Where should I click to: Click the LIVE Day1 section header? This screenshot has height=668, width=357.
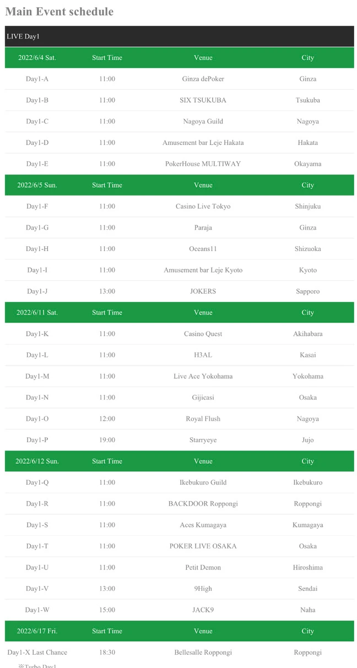[x=179, y=36]
